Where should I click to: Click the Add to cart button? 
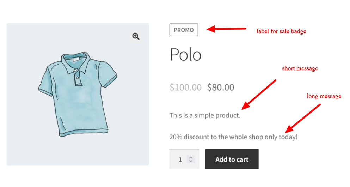[x=232, y=159]
